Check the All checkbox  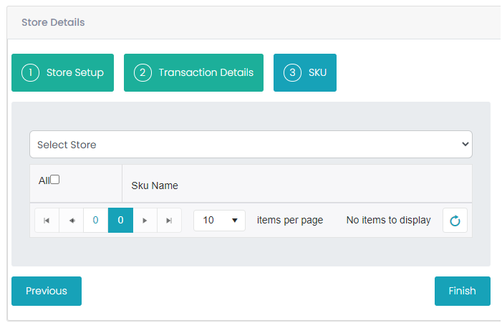(x=55, y=180)
